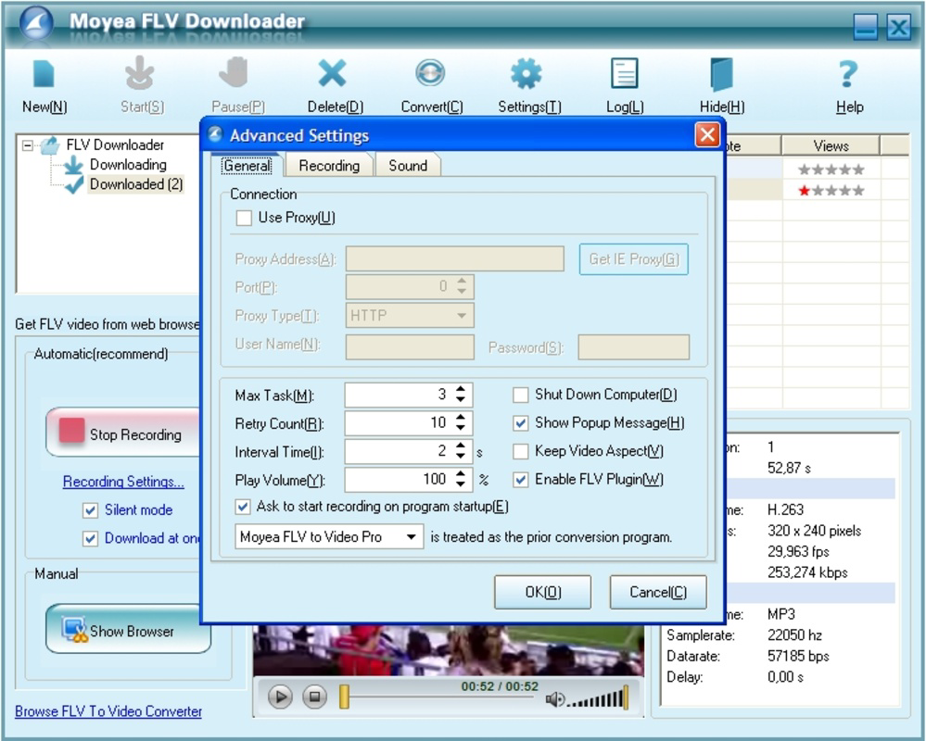
Task: Switch to the Recording tab
Action: click(328, 165)
